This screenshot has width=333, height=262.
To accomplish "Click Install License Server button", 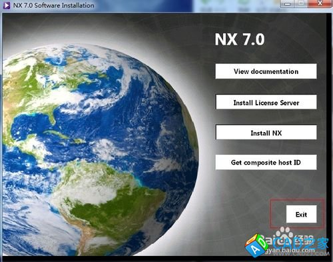I will coord(266,102).
